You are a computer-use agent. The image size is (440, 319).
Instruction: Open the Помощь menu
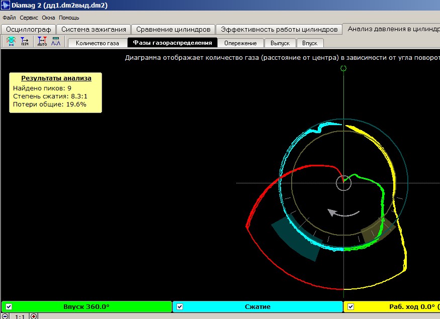[x=69, y=18]
